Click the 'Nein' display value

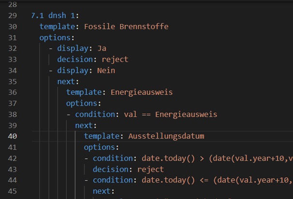click(106, 71)
